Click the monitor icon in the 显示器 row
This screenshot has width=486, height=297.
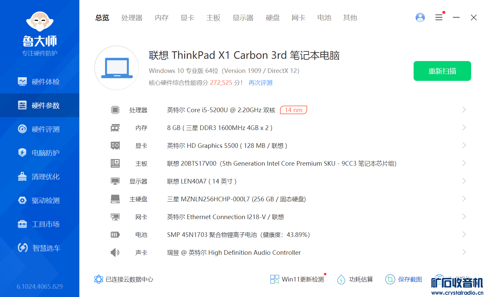point(115,181)
